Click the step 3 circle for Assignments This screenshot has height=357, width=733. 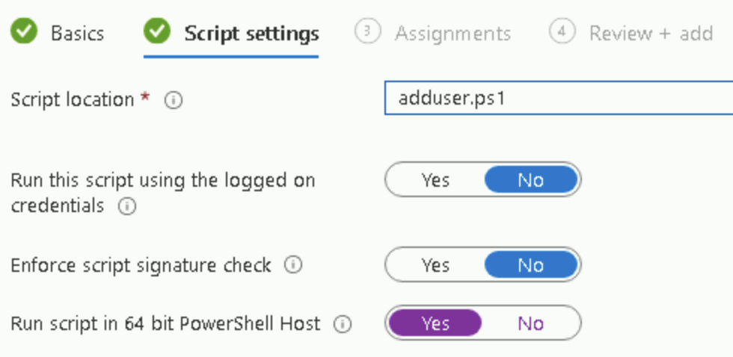click(x=367, y=32)
